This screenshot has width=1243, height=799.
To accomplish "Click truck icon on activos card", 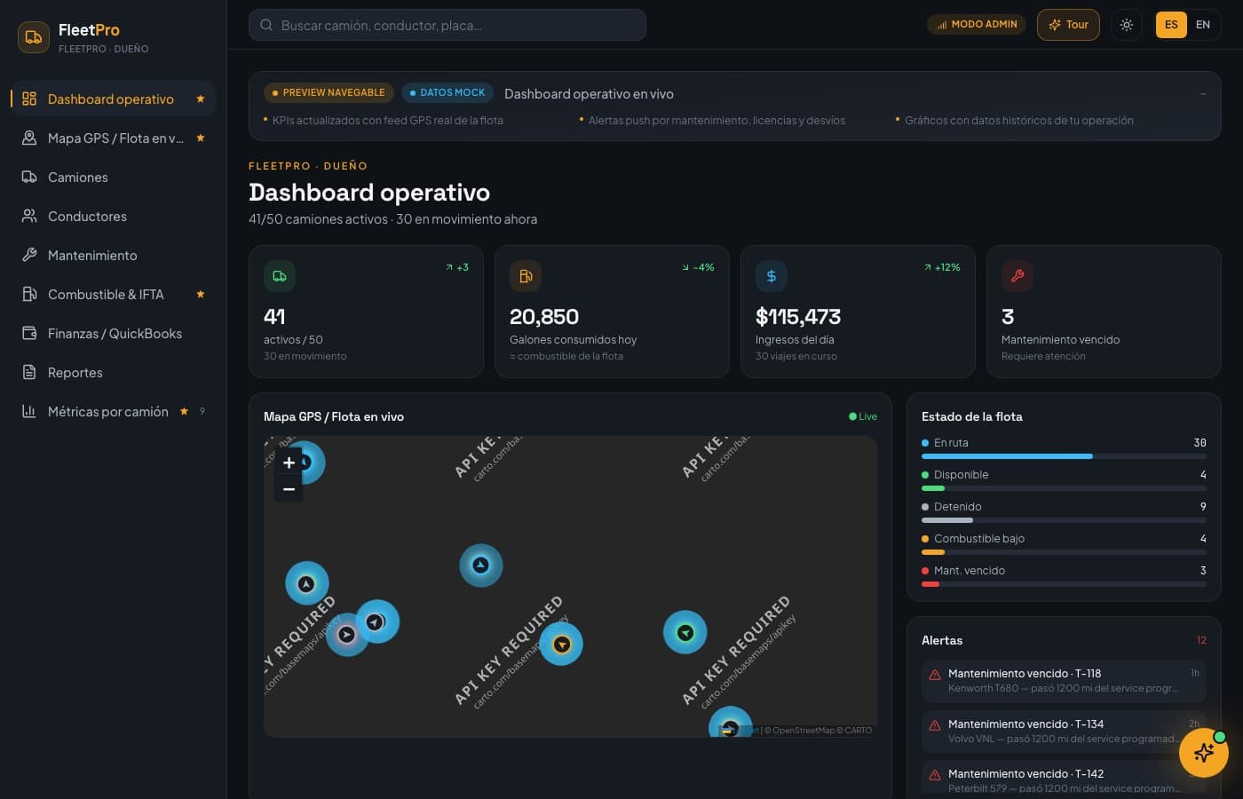I will (280, 276).
